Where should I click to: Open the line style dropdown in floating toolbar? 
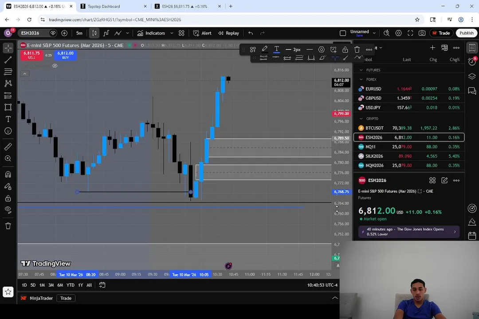(310, 50)
